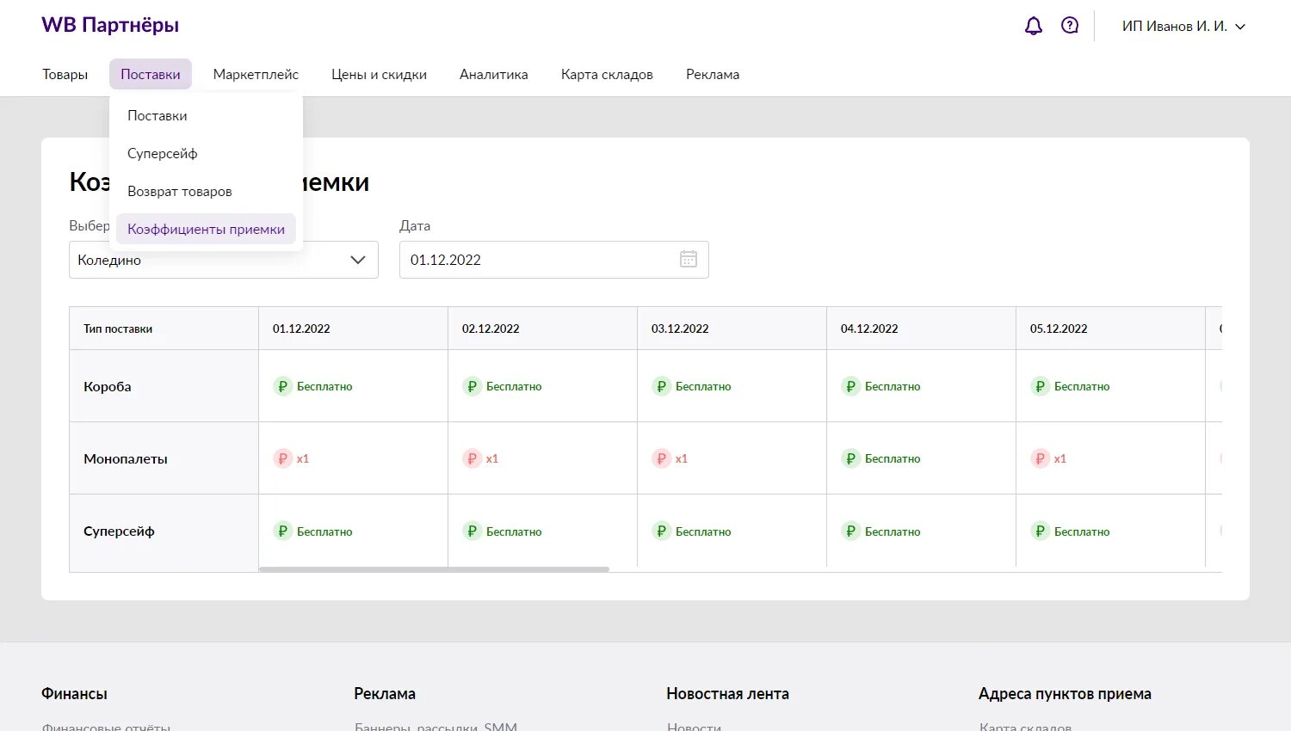Select Поставки in the dropdown list
Screen dimensions: 1291x731
coord(206,115)
